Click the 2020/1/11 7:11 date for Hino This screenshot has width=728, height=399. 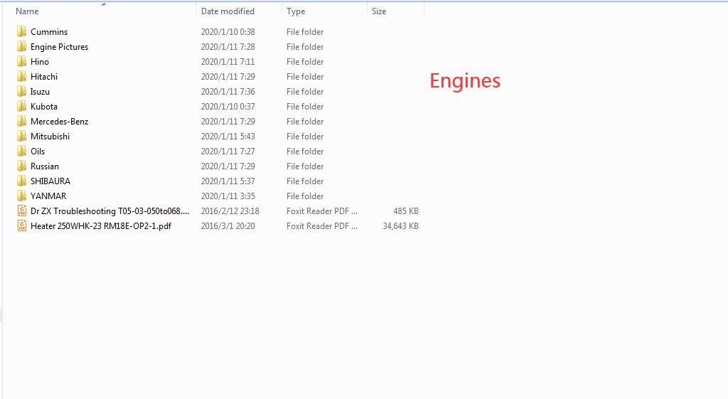(228, 61)
